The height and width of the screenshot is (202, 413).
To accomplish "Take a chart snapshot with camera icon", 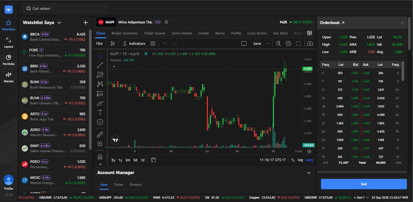I will [x=310, y=44].
